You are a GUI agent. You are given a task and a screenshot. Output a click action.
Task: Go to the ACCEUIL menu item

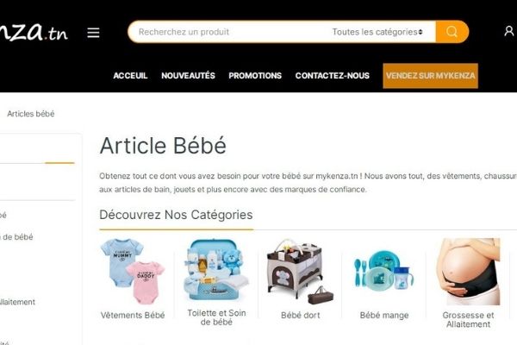130,76
